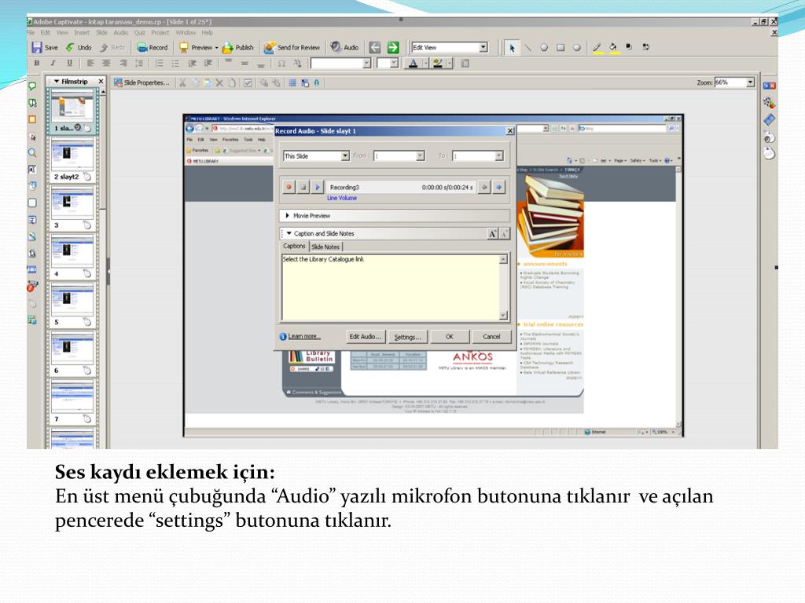
Task: Open the Edit View dropdown
Action: pos(483,47)
